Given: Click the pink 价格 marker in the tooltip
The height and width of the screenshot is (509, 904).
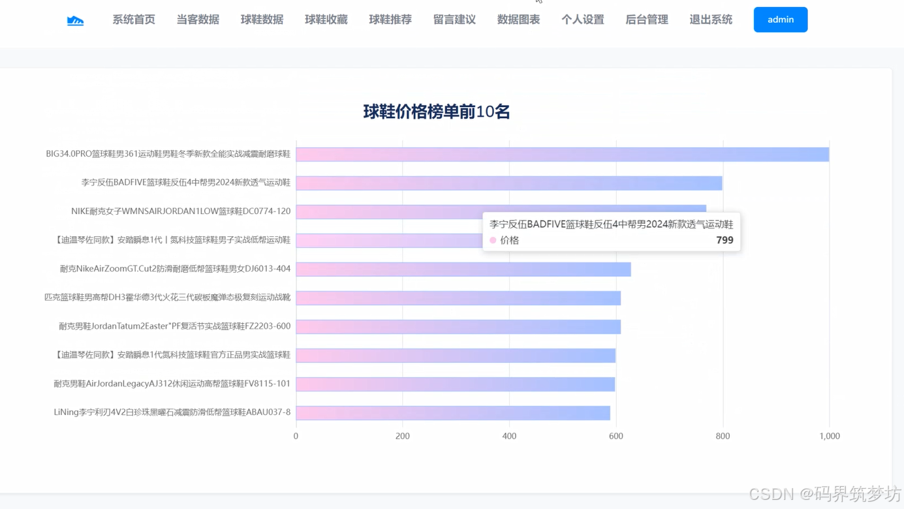Looking at the screenshot, I should point(493,240).
